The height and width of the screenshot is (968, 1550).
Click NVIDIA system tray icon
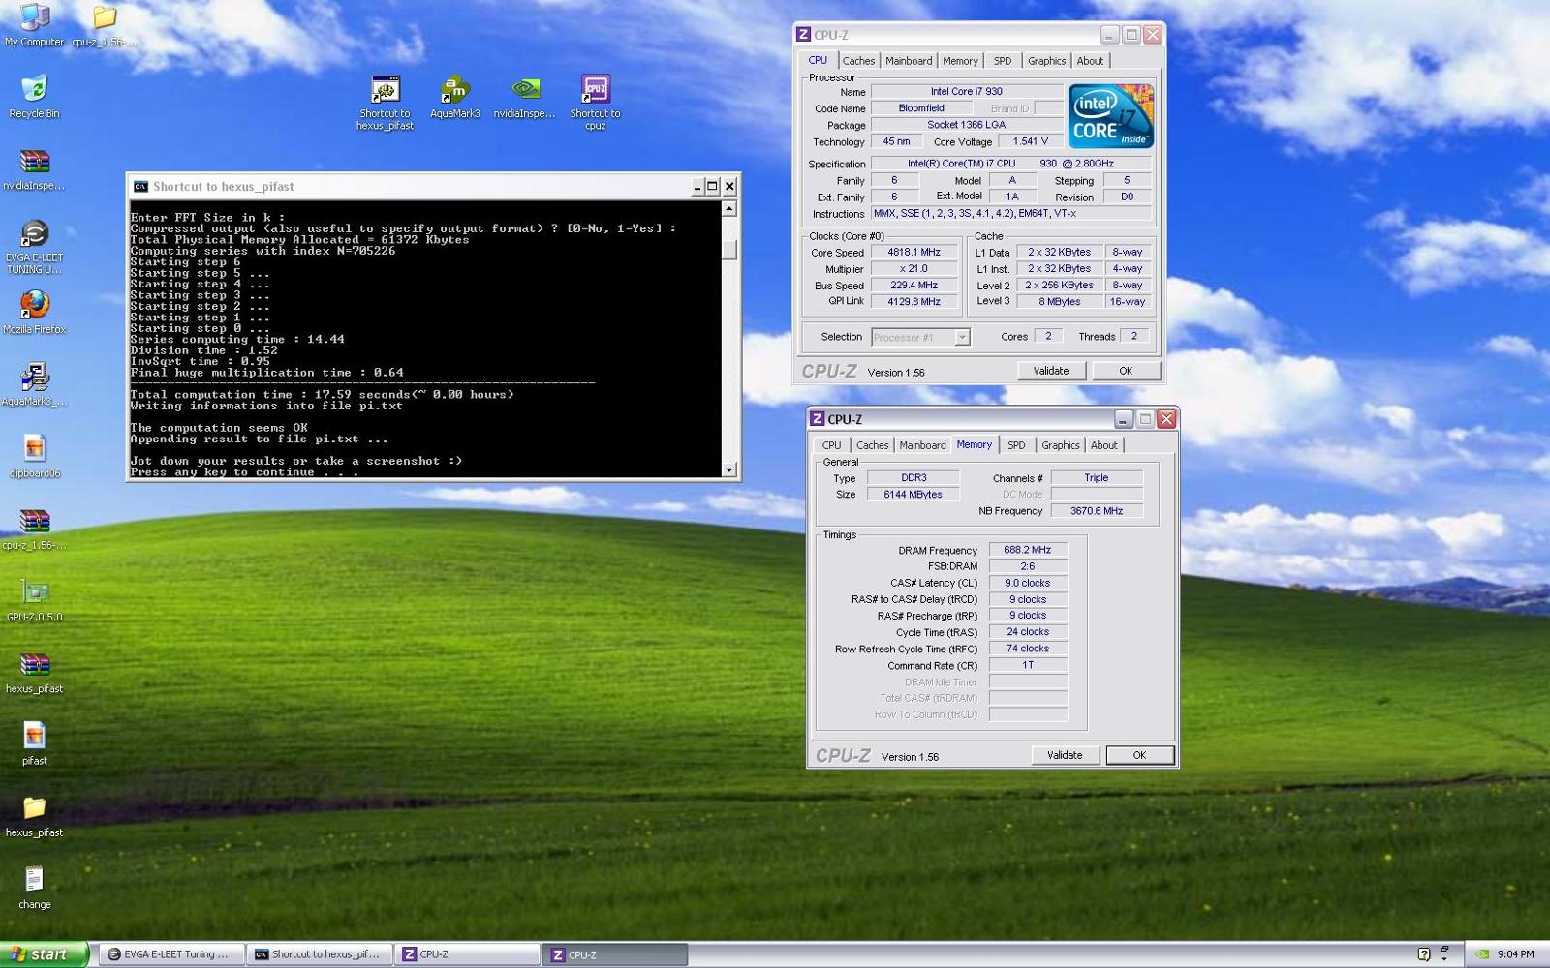(x=1481, y=953)
